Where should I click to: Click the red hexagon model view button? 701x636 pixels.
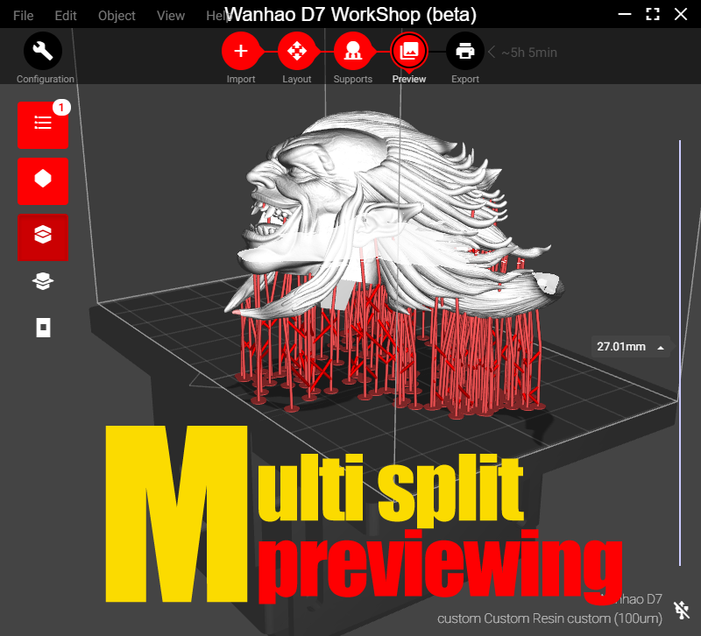pos(43,180)
